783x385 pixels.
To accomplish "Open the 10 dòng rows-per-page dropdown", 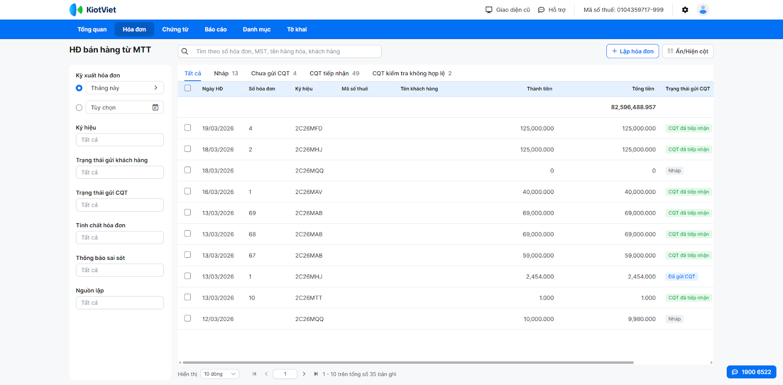I will point(220,374).
